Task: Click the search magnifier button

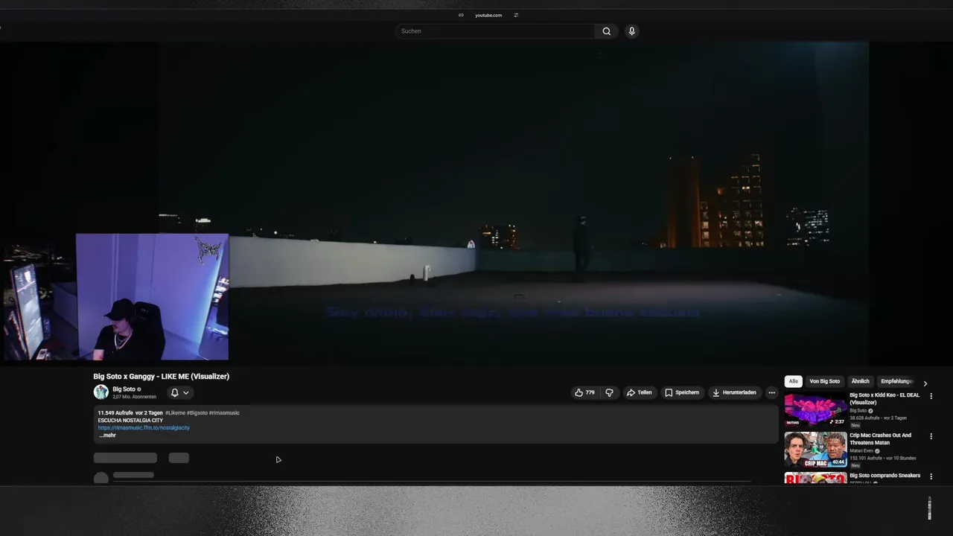Action: tap(606, 31)
